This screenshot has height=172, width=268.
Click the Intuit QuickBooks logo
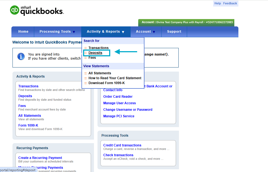click(x=37, y=10)
